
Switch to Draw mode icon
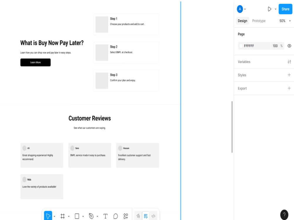coord(138,216)
